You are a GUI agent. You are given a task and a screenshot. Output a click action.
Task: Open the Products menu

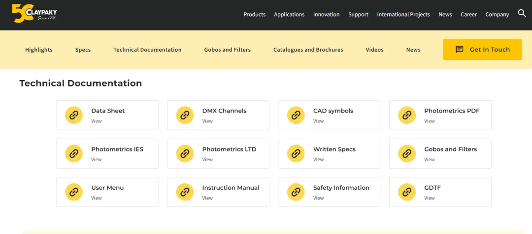(x=255, y=15)
